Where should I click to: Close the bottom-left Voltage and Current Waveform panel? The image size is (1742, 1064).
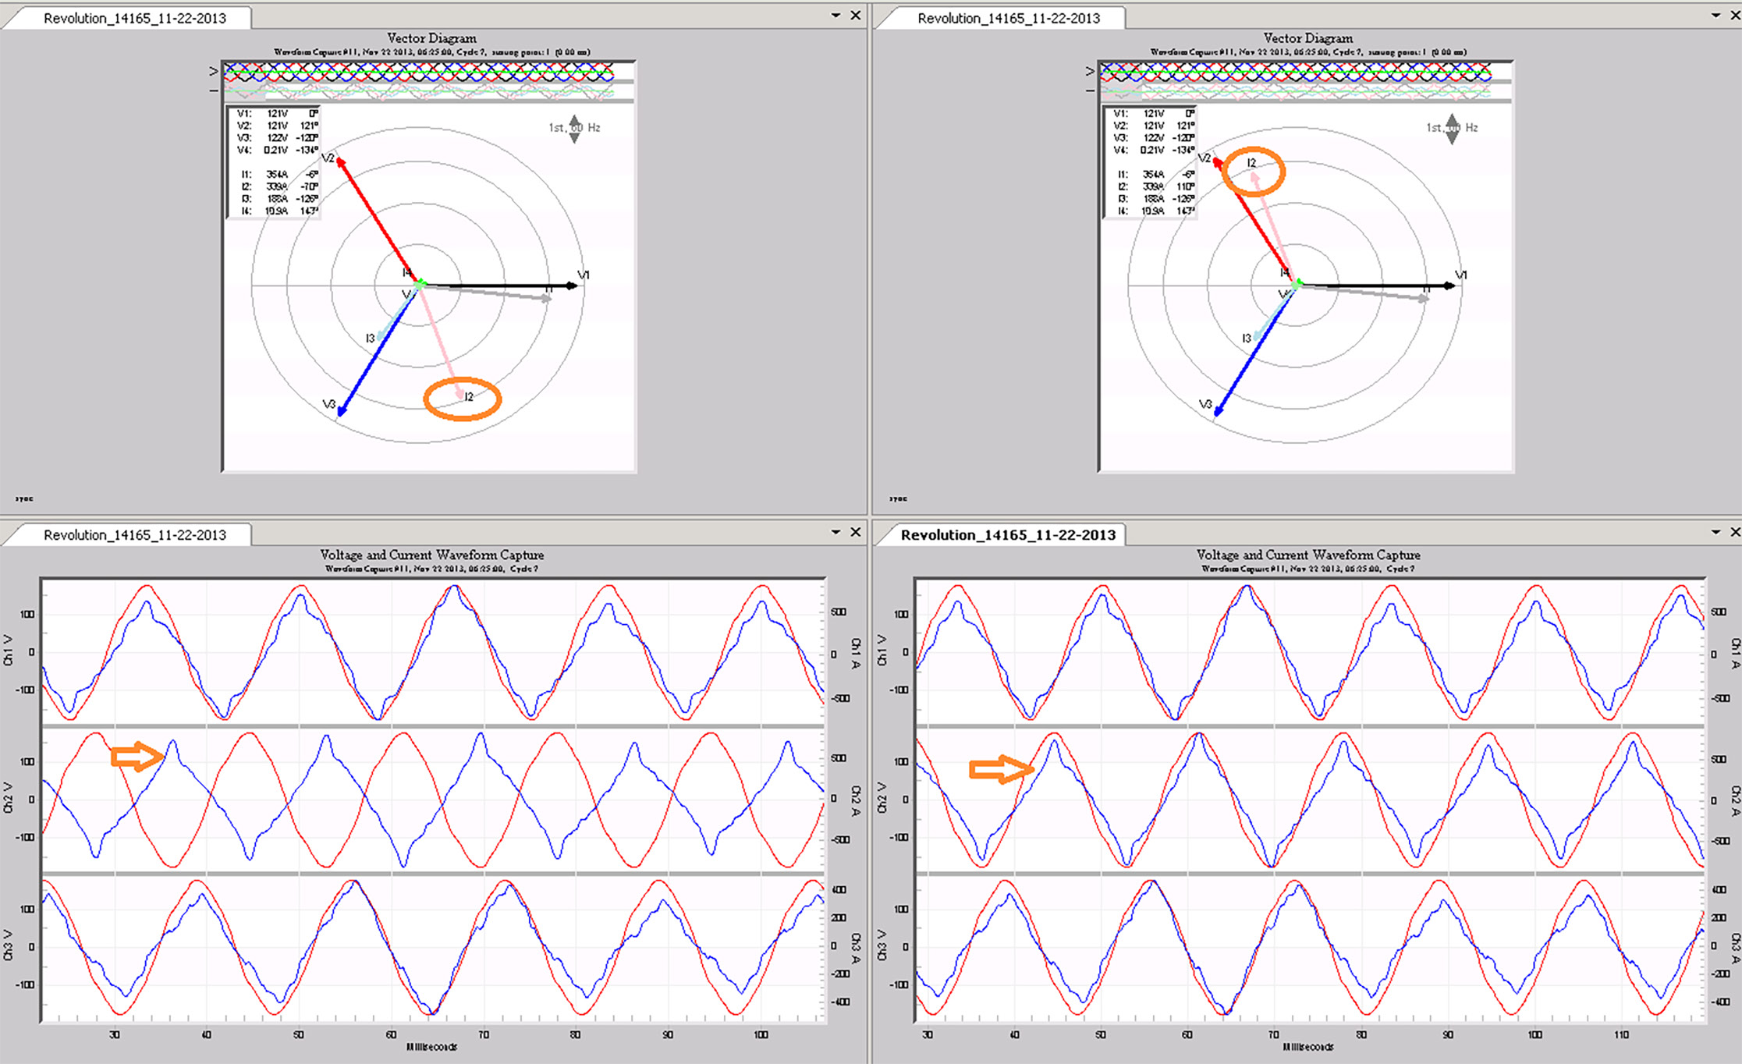(x=856, y=532)
